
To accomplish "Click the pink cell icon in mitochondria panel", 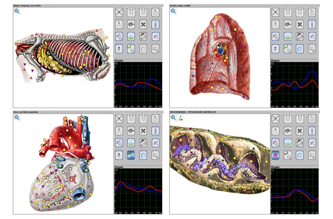I will click(x=275, y=155).
